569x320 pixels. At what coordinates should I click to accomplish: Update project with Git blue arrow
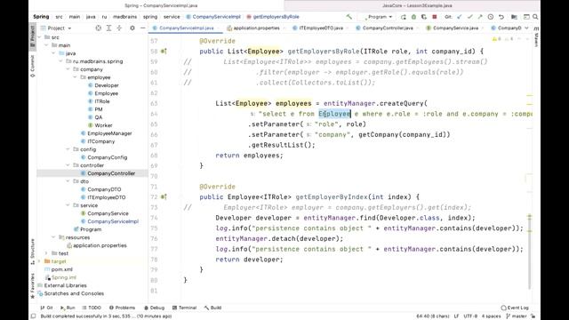point(460,17)
